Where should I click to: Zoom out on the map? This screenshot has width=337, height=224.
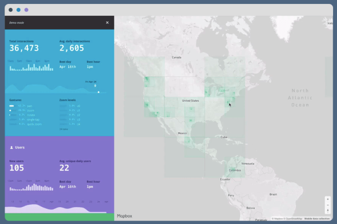(x=328, y=204)
